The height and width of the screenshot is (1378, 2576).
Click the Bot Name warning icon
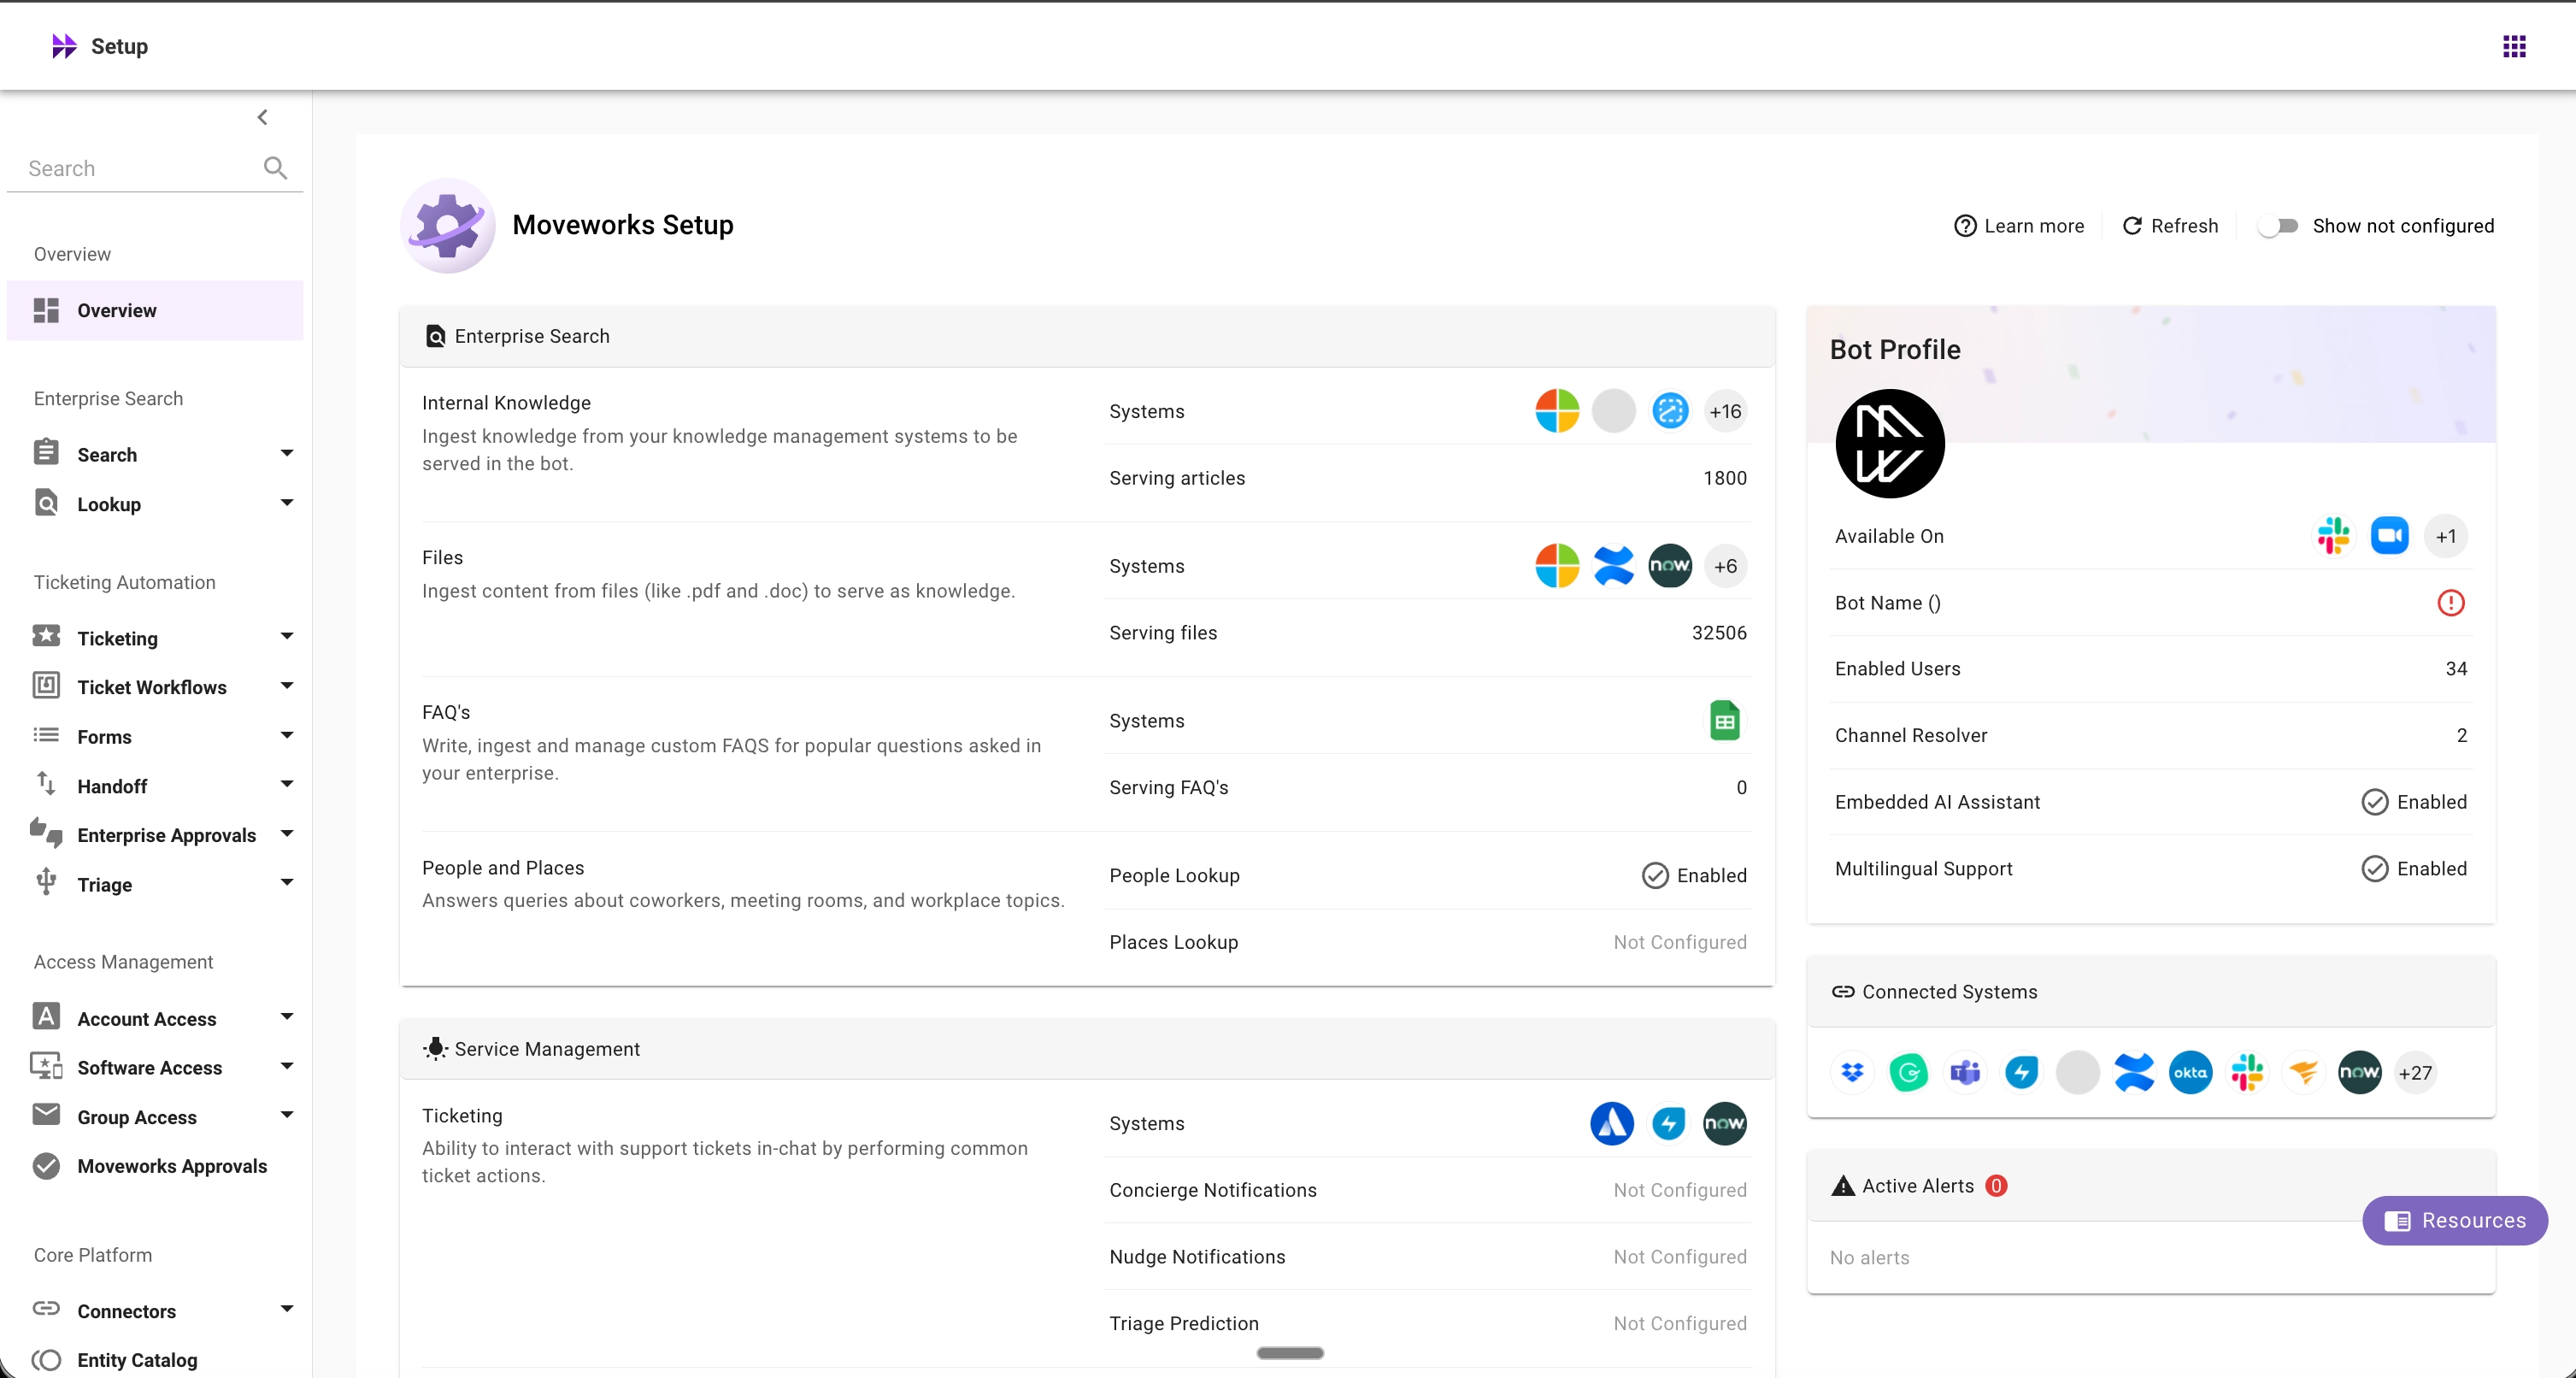coord(2450,602)
